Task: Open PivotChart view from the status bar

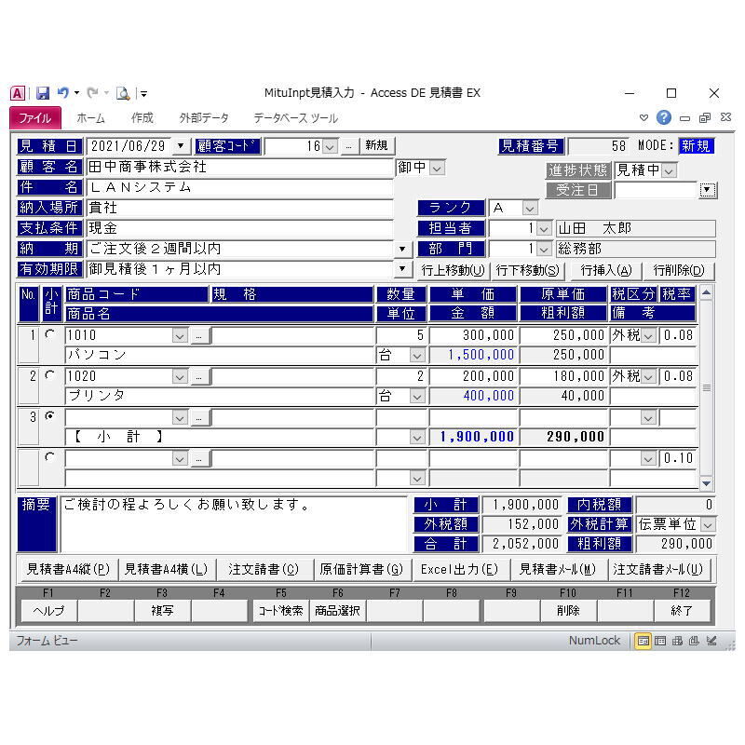Action: click(693, 641)
